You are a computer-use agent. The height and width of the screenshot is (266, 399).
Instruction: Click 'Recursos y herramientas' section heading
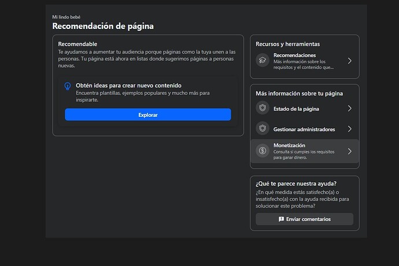(x=287, y=44)
